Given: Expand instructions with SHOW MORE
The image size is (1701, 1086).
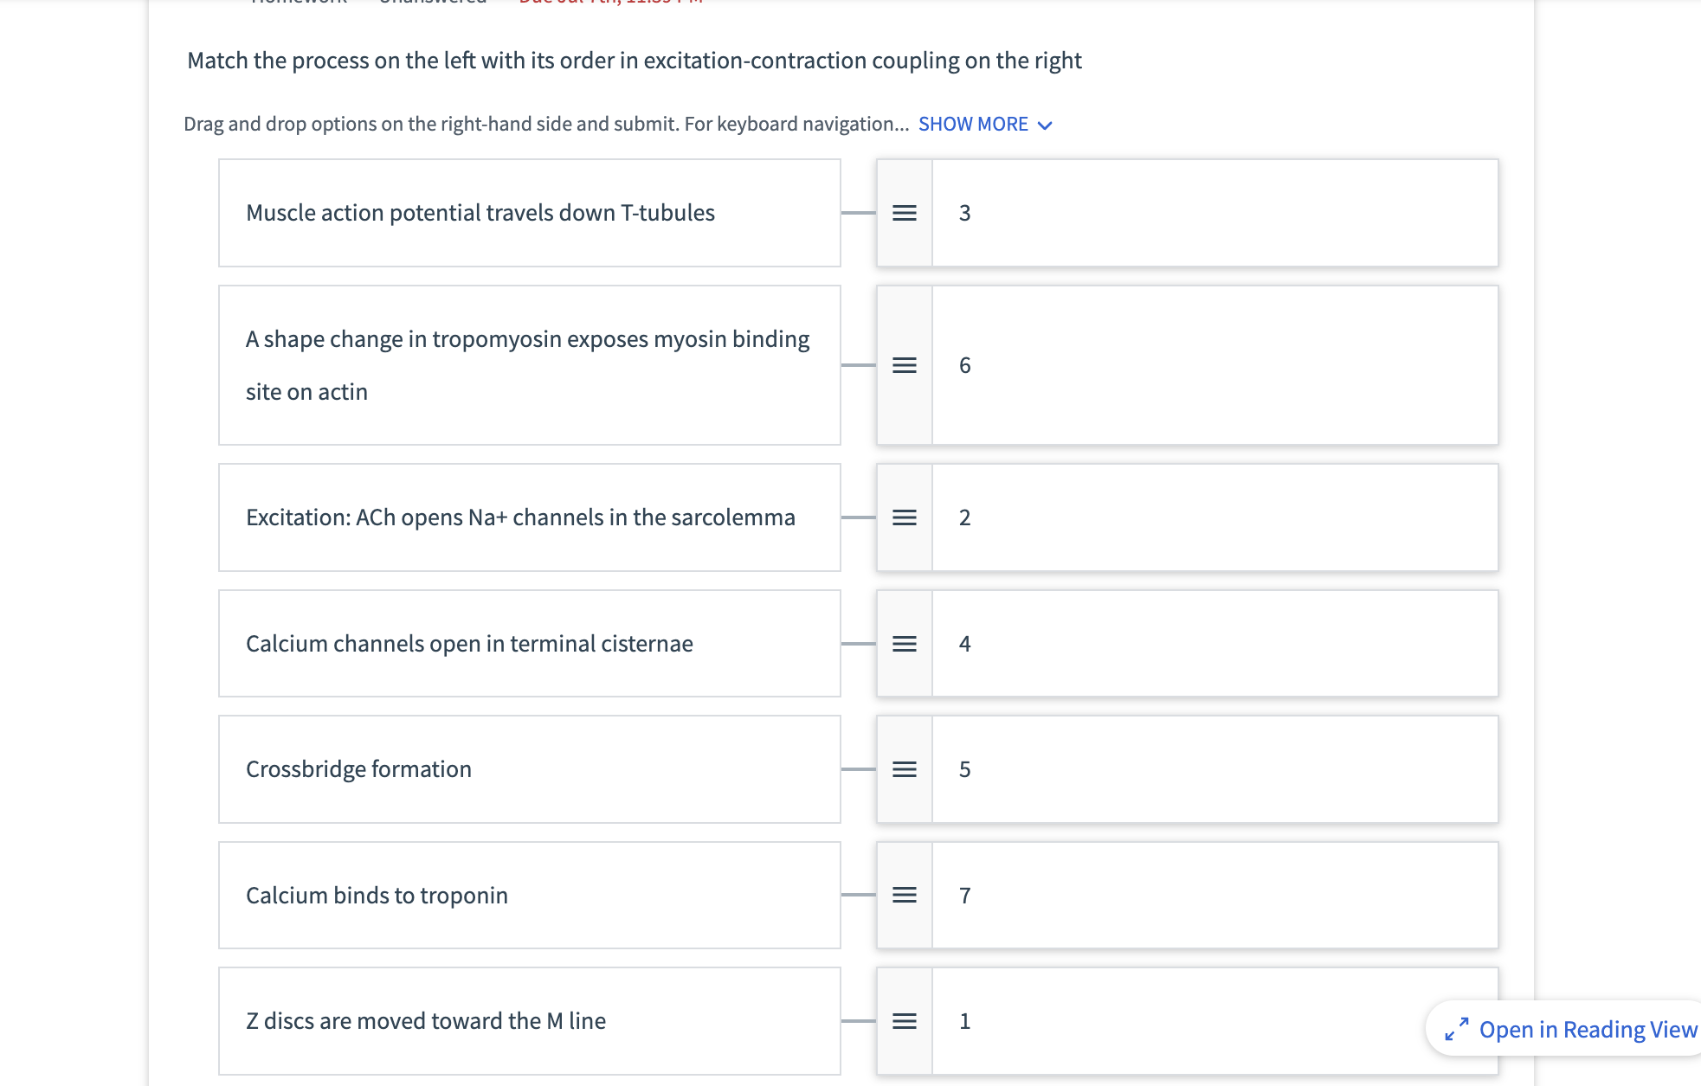Looking at the screenshot, I should pyautogui.click(x=973, y=124).
